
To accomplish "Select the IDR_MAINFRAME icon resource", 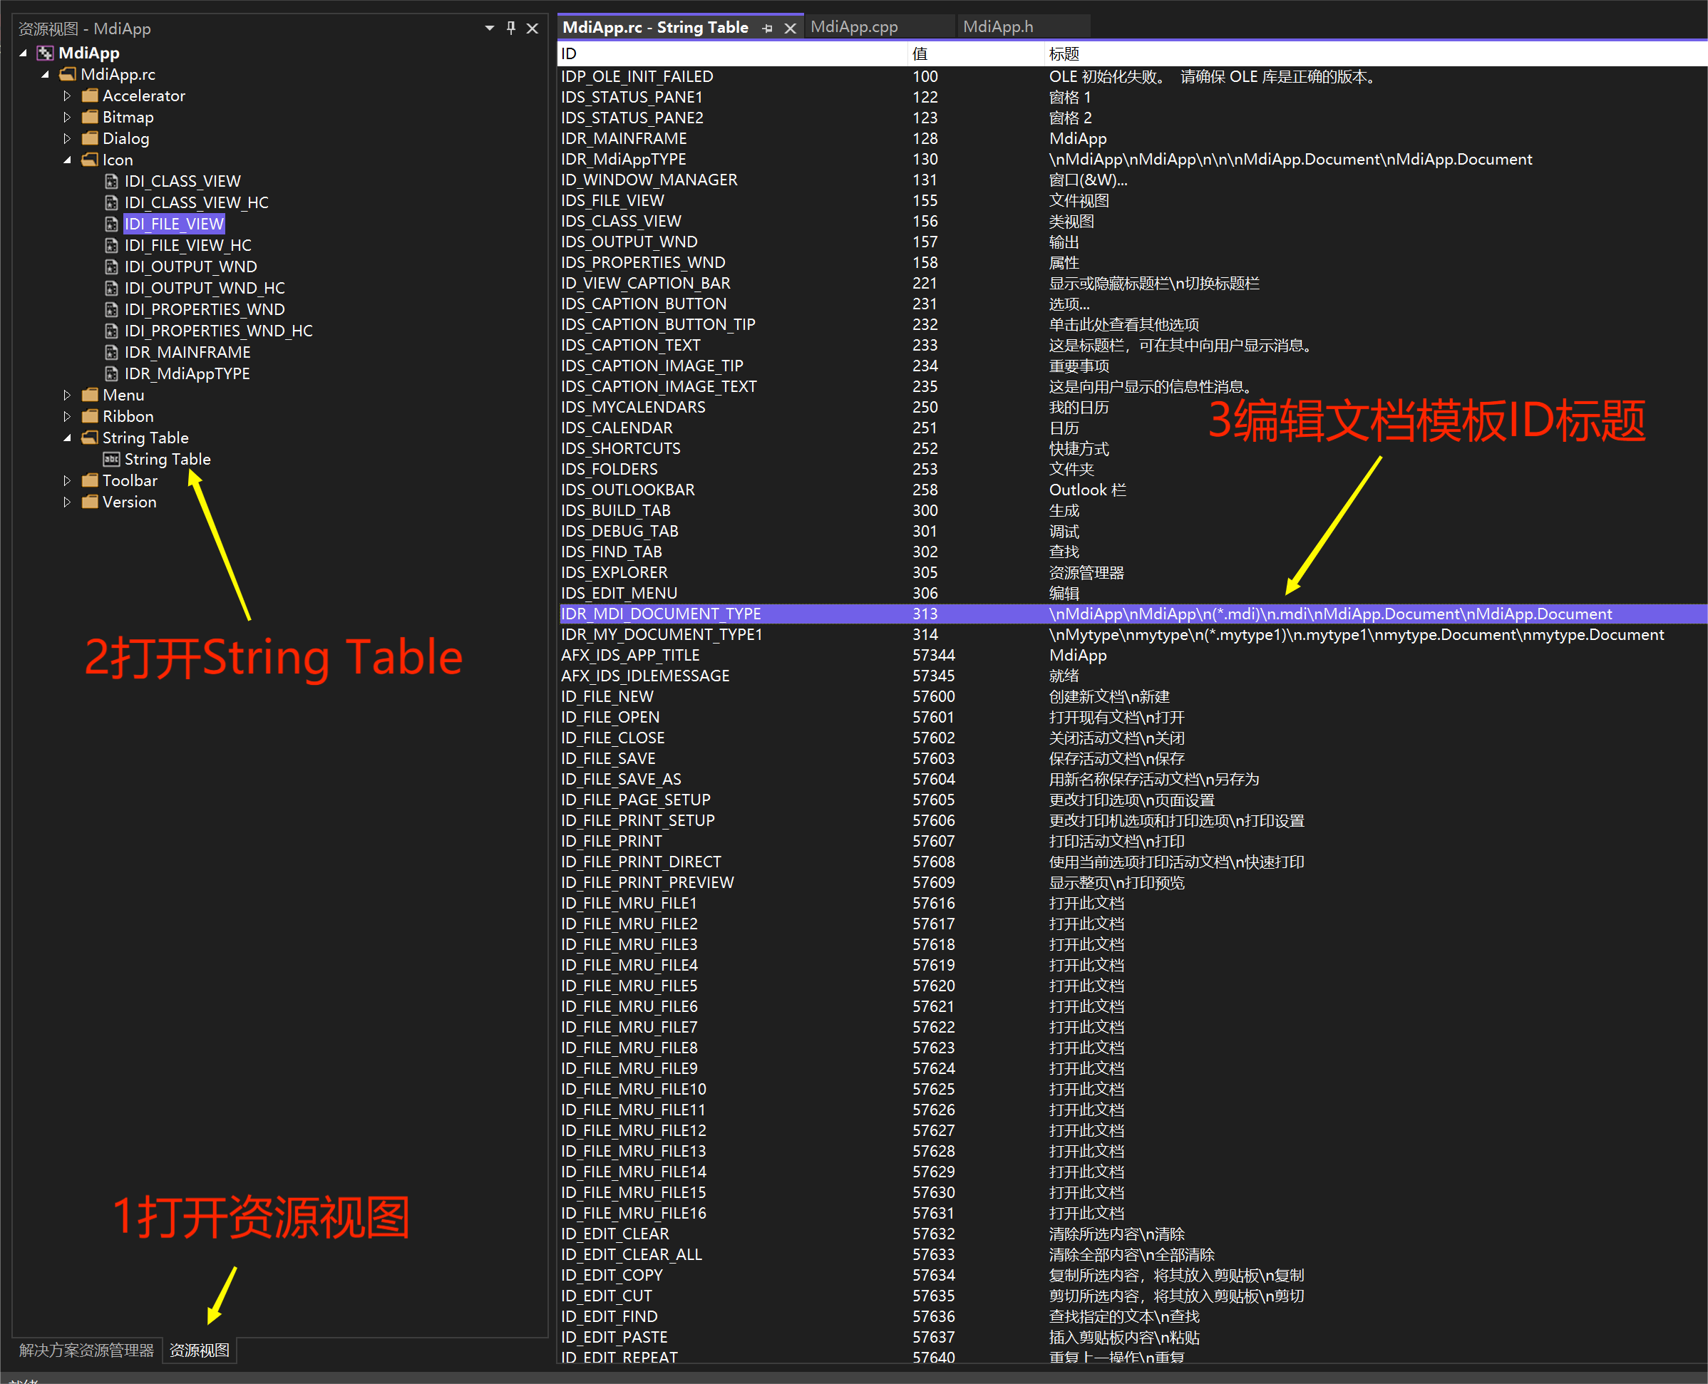I will tap(187, 351).
